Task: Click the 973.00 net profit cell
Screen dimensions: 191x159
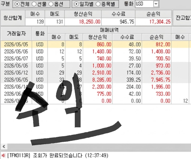Action: 157,66
